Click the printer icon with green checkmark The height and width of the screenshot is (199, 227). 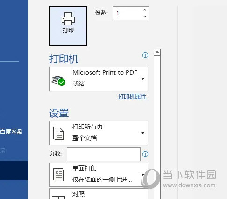[58, 80]
